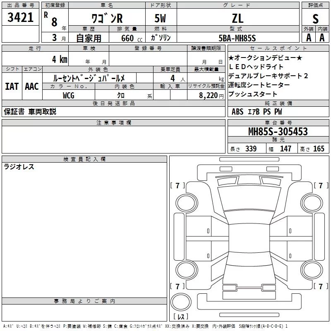Select the overall evaluation score S

[315, 18]
